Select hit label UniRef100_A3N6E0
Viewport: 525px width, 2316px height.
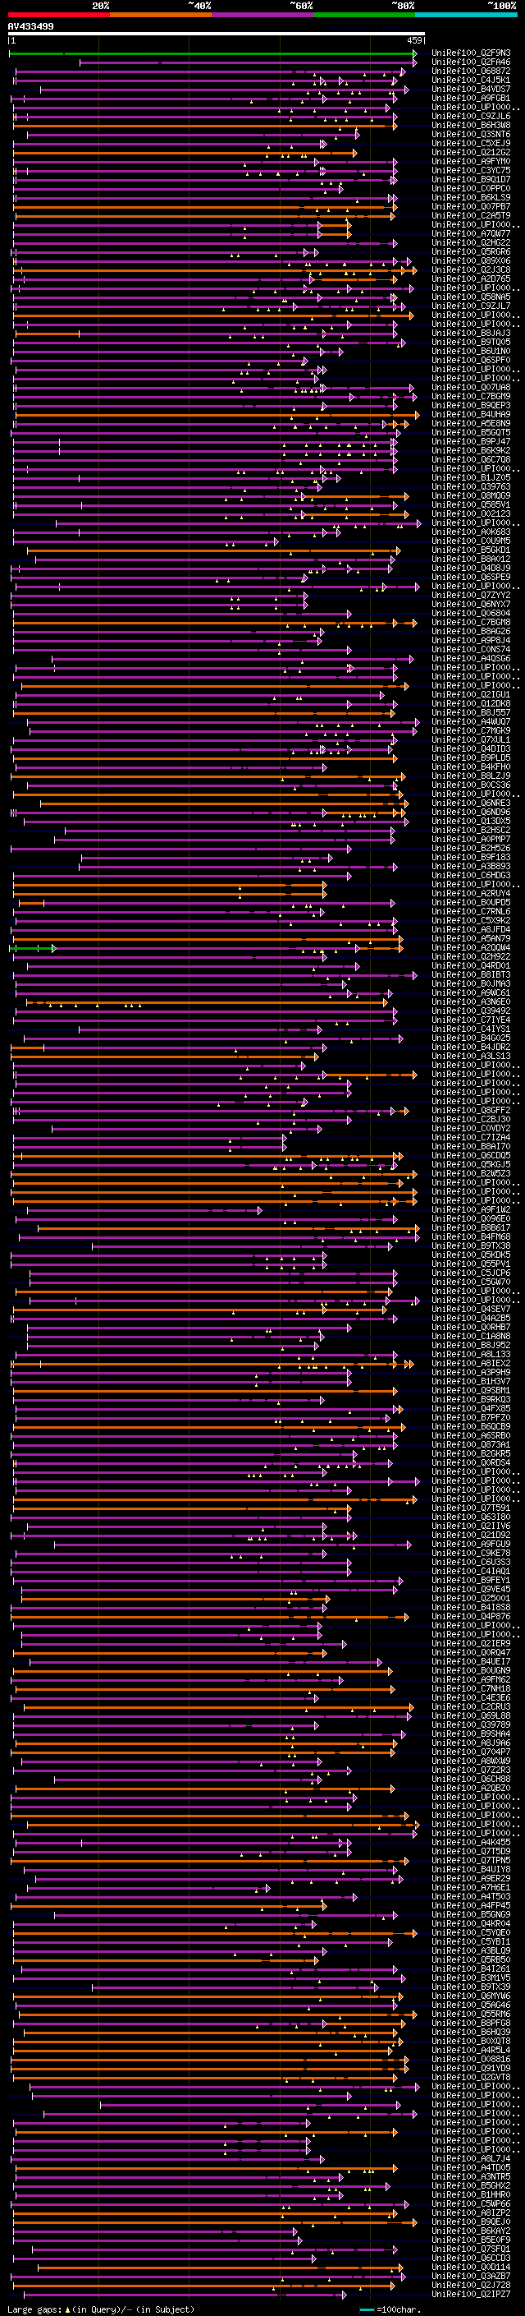[471, 1001]
